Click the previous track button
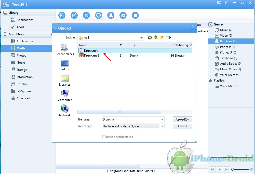 point(212,169)
